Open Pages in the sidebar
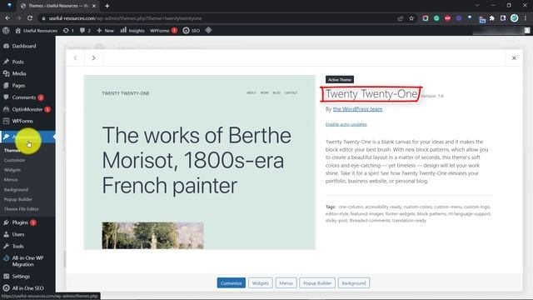Viewport: 533px width, 300px height. coord(18,85)
